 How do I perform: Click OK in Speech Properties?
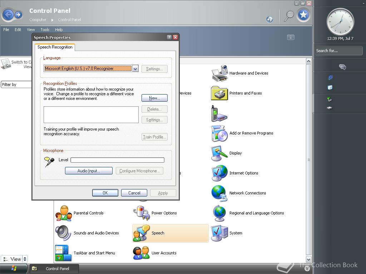click(x=105, y=193)
